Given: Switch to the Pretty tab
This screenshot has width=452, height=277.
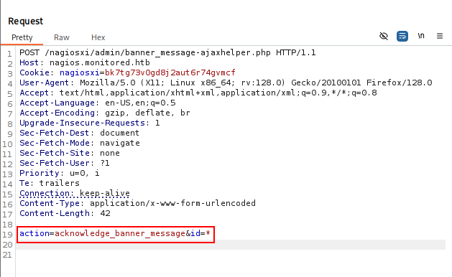Looking at the screenshot, I should point(22,37).
